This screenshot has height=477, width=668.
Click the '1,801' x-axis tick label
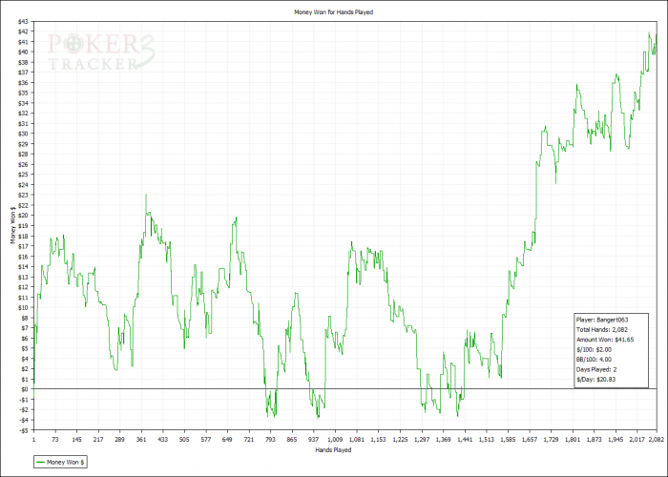(x=573, y=440)
